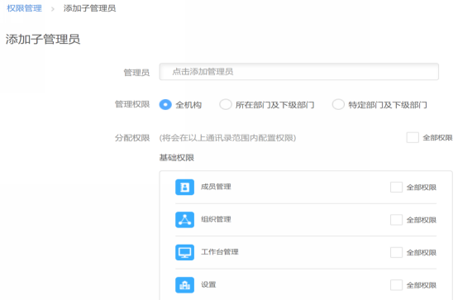Select the 全机构 radio option
The height and width of the screenshot is (300, 458).
click(x=165, y=105)
